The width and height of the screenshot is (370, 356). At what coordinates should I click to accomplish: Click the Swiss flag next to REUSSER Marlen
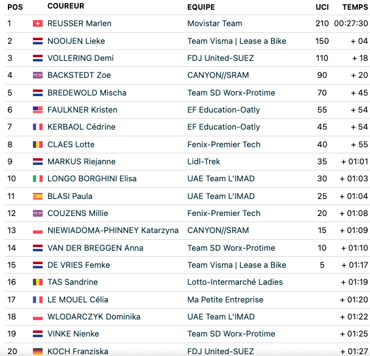pos(38,24)
